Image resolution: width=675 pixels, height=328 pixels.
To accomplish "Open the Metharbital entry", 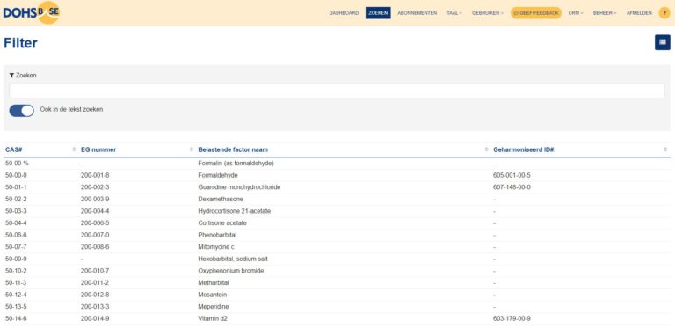I will tap(213, 283).
